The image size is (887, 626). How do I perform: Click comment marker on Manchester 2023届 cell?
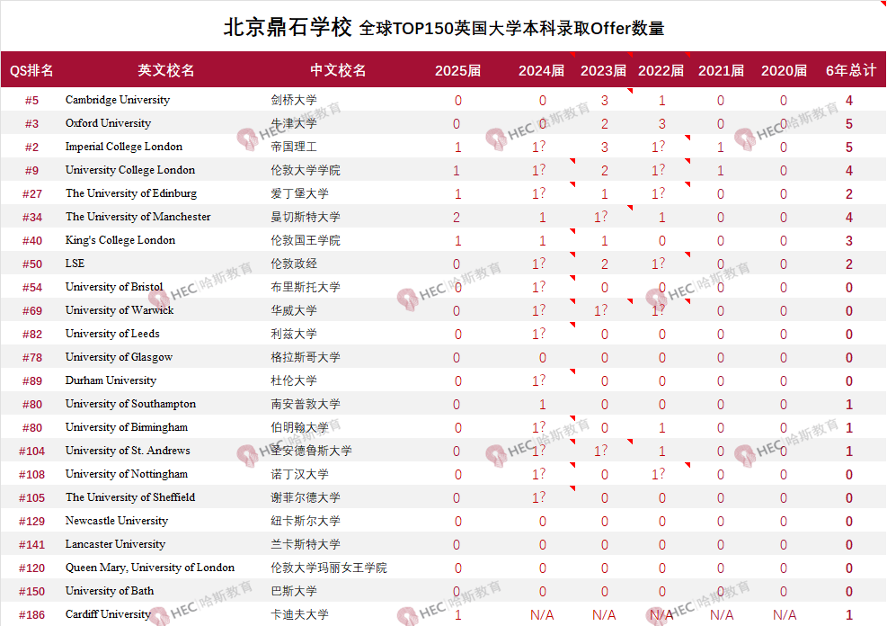(x=629, y=208)
